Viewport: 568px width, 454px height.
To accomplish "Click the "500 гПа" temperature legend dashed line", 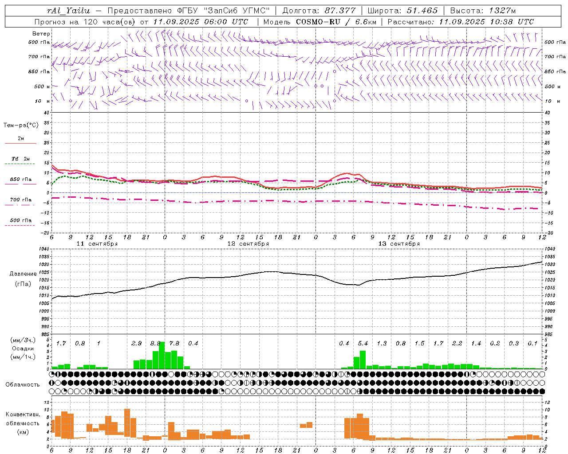I will pos(20,226).
